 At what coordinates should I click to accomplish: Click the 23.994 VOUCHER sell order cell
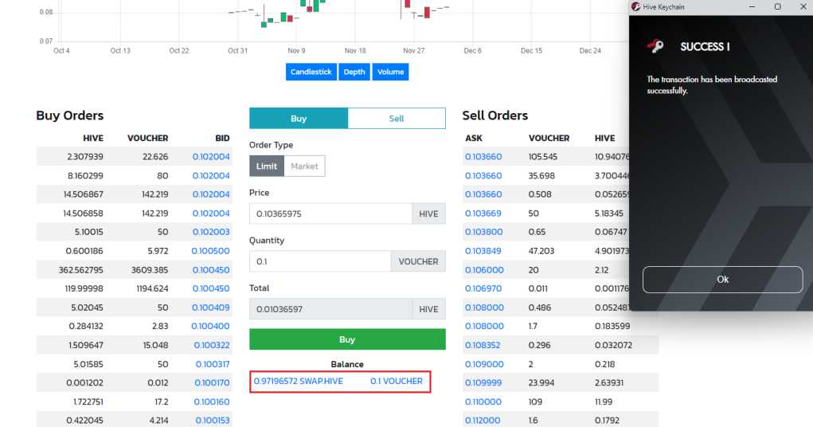pos(541,383)
